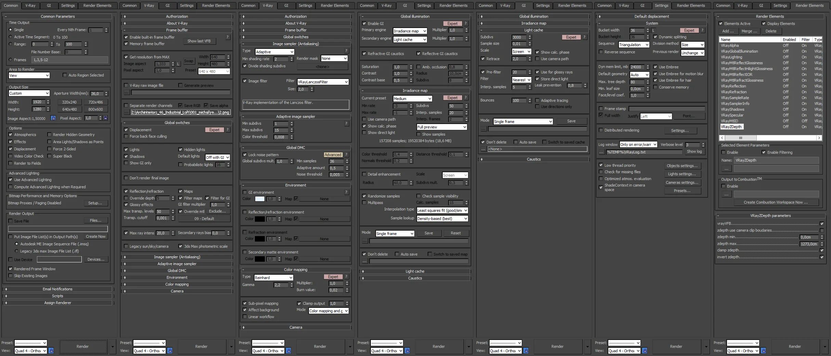
Task: Expand the Email Notifications rollout
Action: (x=57, y=289)
